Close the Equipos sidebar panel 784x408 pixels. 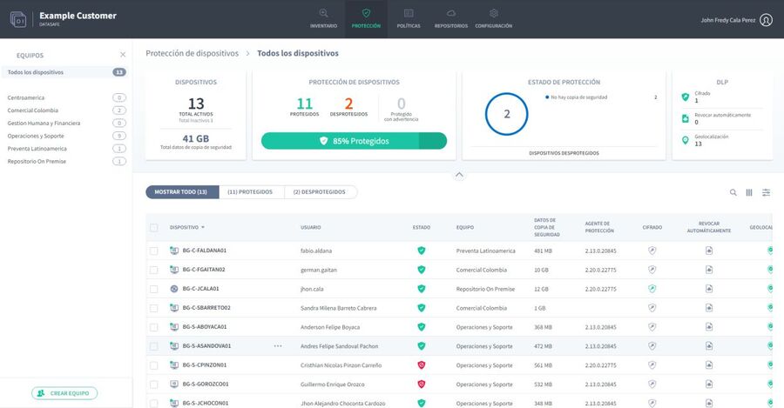[122, 55]
